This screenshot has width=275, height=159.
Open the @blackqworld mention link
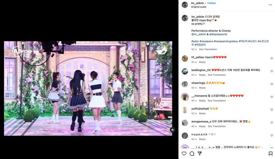(x=218, y=34)
